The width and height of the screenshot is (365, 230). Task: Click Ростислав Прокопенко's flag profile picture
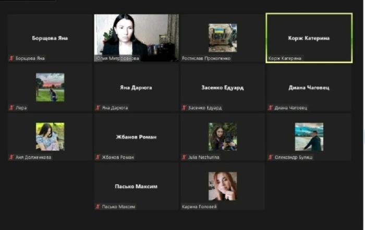223,38
